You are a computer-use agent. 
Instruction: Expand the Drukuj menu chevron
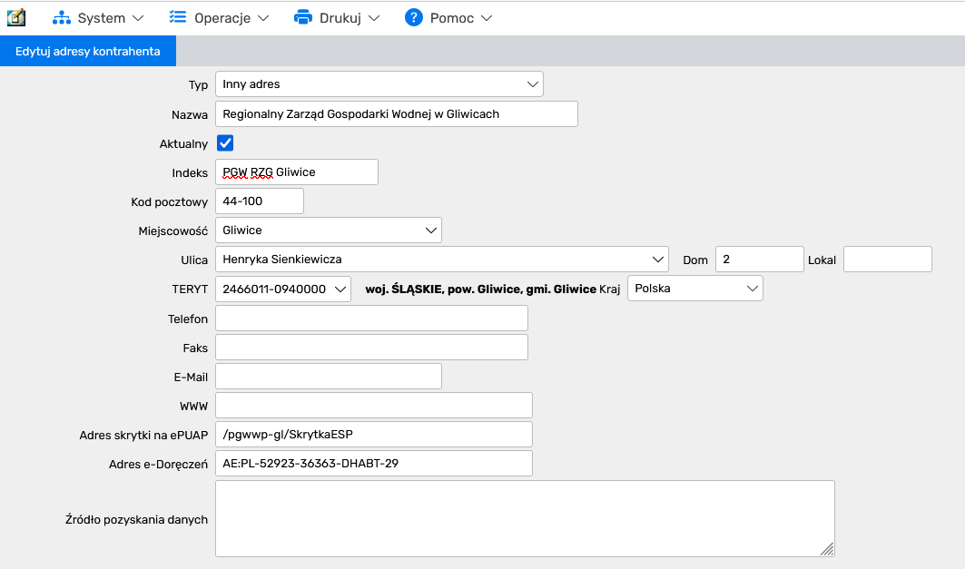point(374,18)
